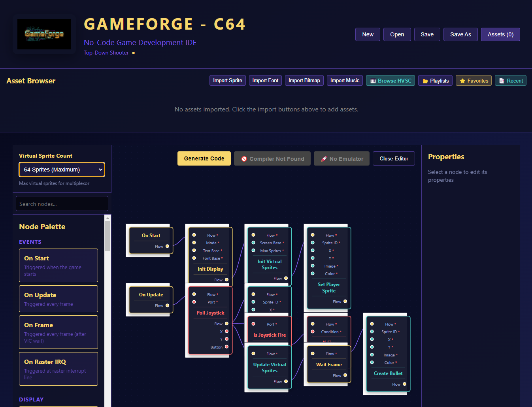
Task: Click the Screen Base port on Init Virtual Sprites
Action: pyautogui.click(x=253, y=243)
